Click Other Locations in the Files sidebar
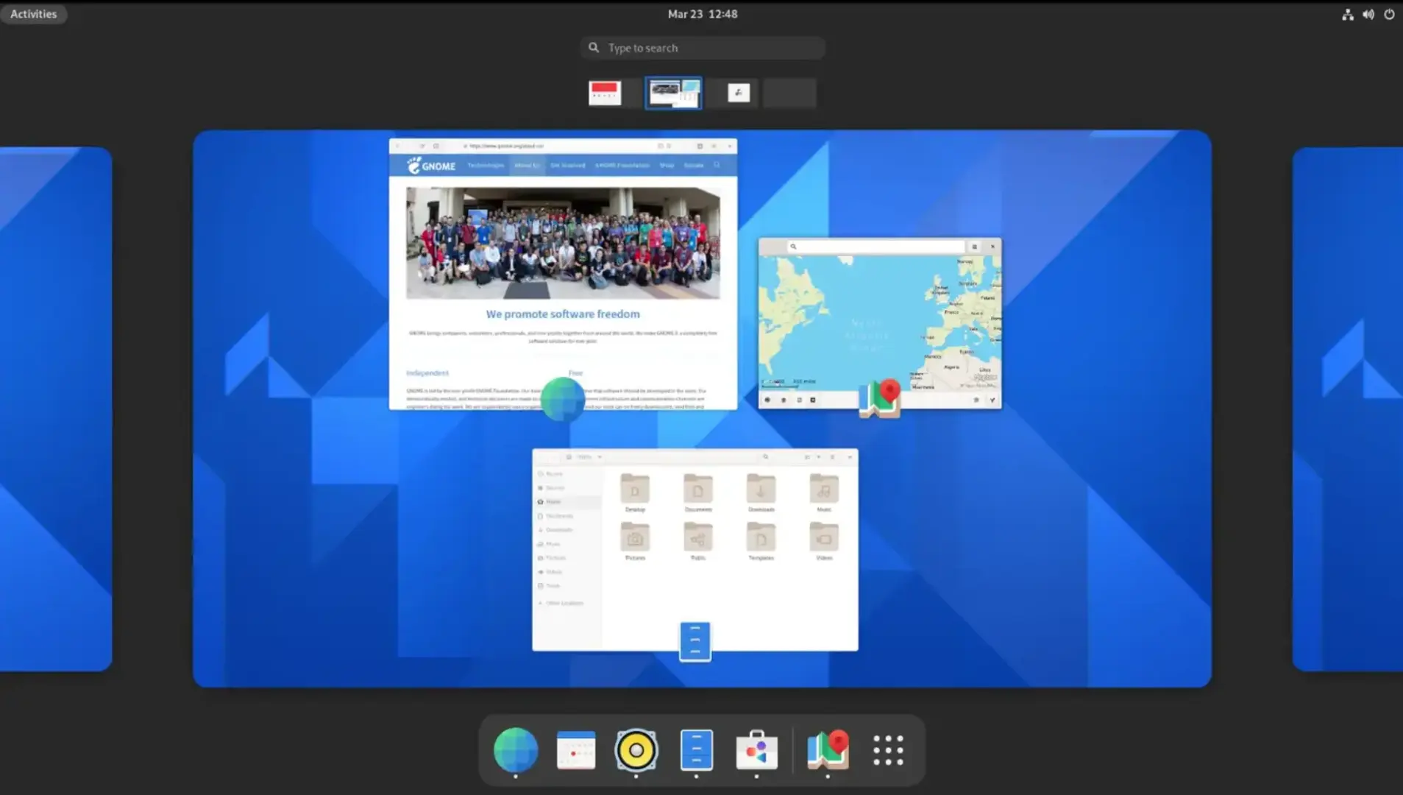This screenshot has width=1403, height=795. (564, 603)
